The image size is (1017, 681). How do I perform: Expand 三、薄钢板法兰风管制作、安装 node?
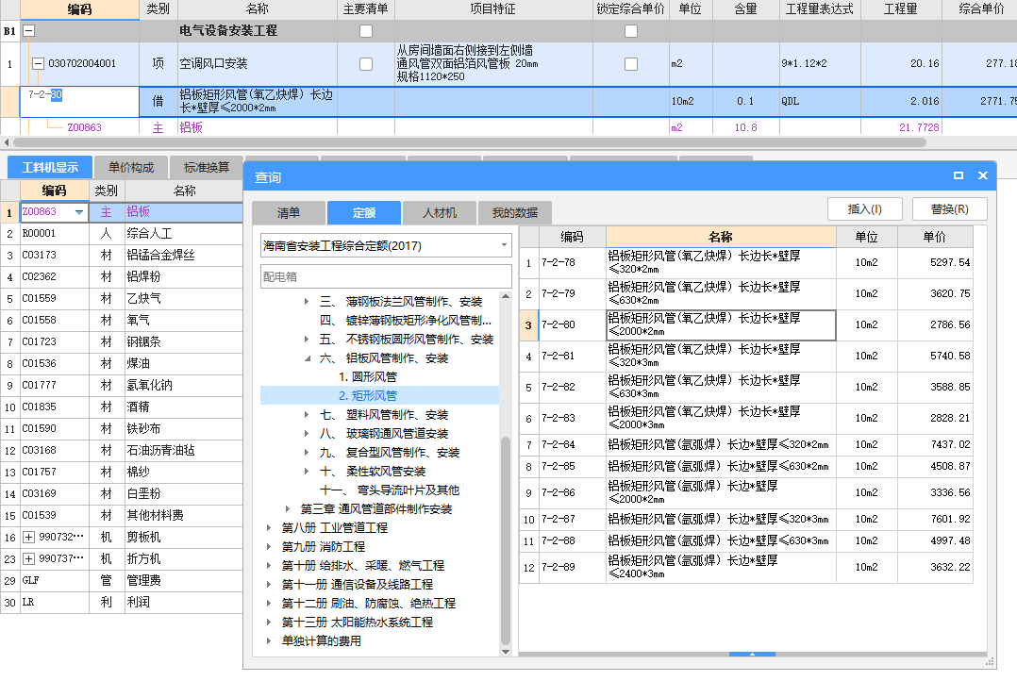point(306,302)
